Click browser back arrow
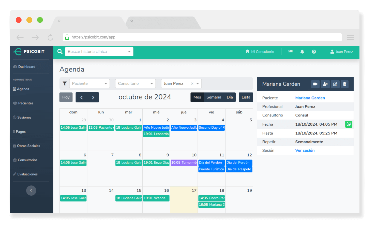This screenshot has height=234, width=377. (20, 37)
